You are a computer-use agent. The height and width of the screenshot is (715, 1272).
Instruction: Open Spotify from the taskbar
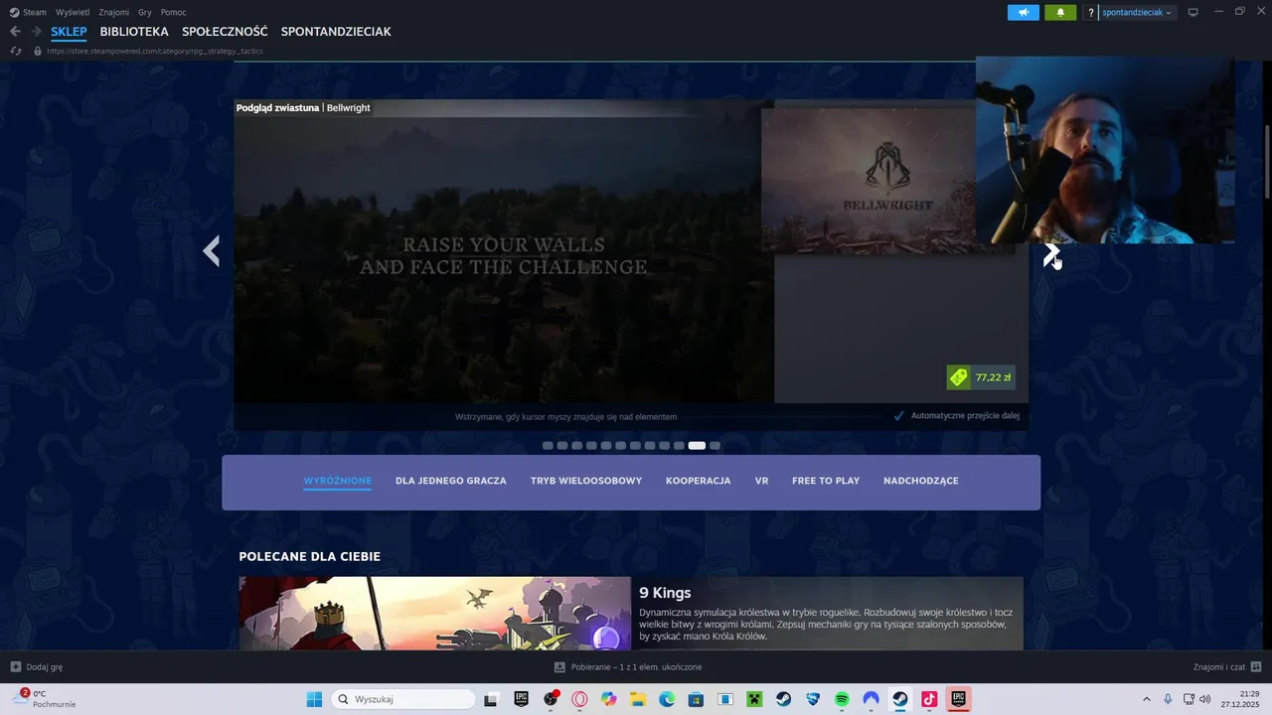tap(842, 699)
